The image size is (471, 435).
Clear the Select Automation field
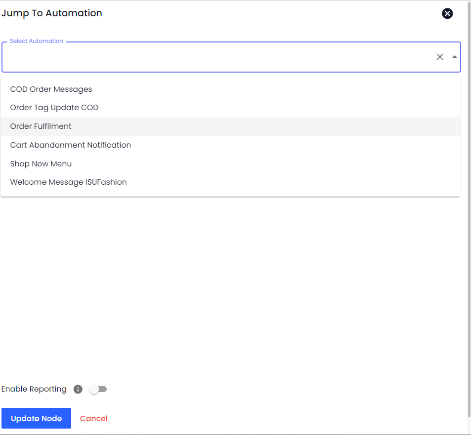(x=439, y=57)
